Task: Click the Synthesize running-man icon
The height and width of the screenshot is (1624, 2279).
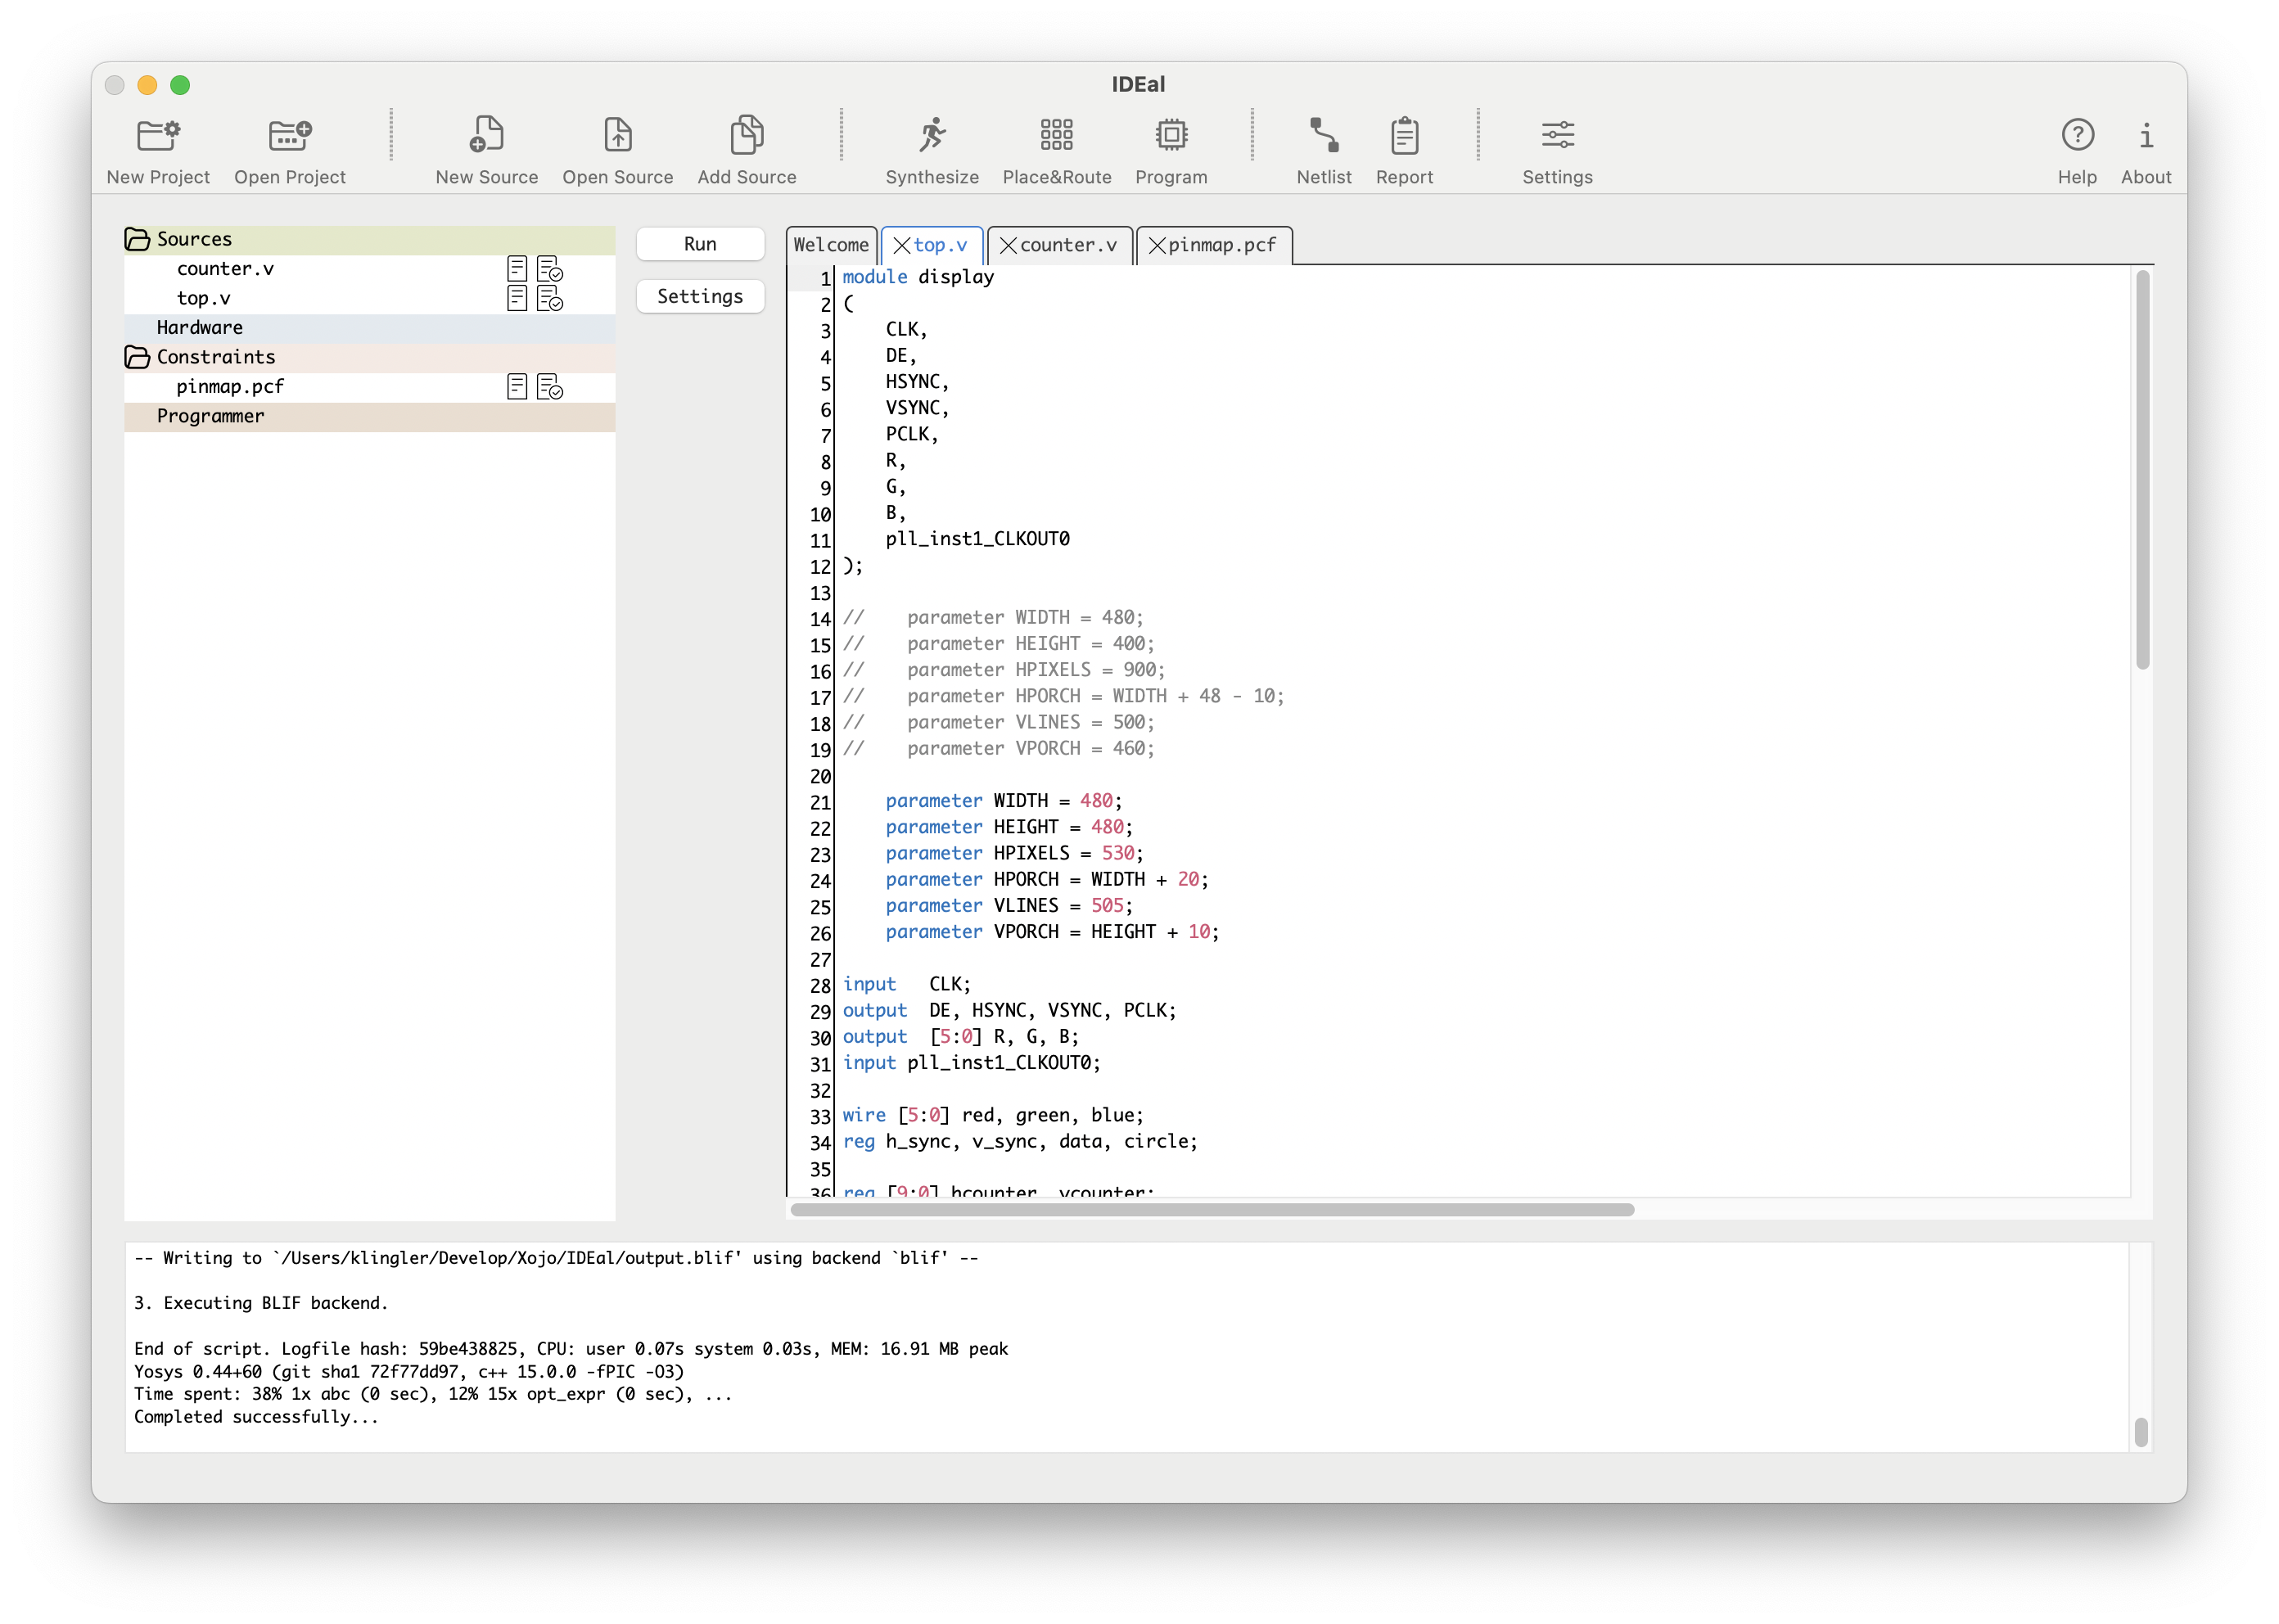Action: click(932, 135)
